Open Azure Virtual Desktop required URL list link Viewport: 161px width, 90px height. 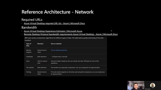pyautogui.click(x=54, y=23)
